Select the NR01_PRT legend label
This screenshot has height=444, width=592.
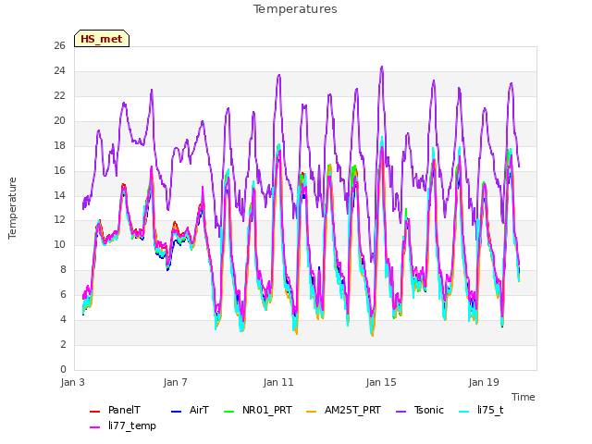(x=267, y=410)
